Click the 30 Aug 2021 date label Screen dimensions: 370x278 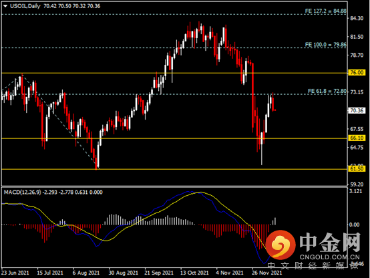tap(124, 273)
